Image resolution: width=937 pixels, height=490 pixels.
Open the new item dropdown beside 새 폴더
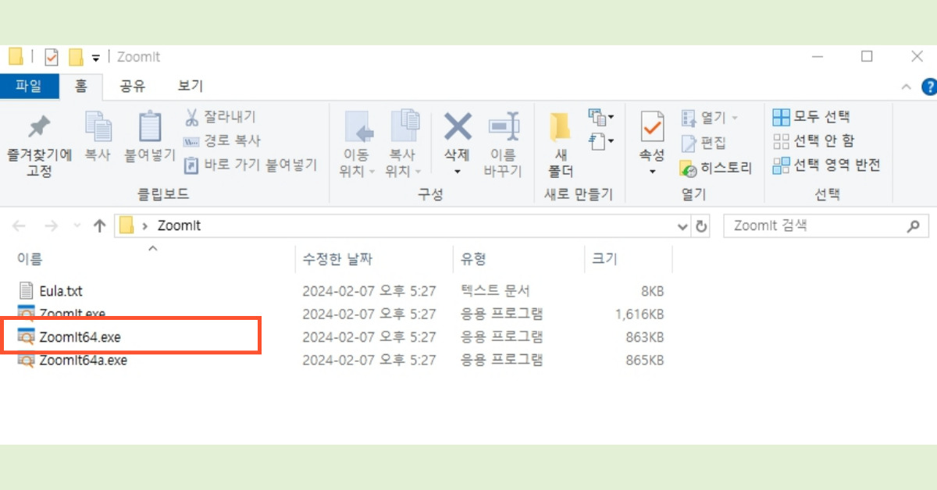point(600,118)
